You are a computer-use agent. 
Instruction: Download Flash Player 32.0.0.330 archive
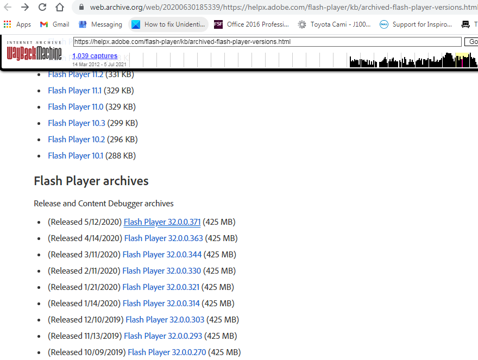pos(162,271)
